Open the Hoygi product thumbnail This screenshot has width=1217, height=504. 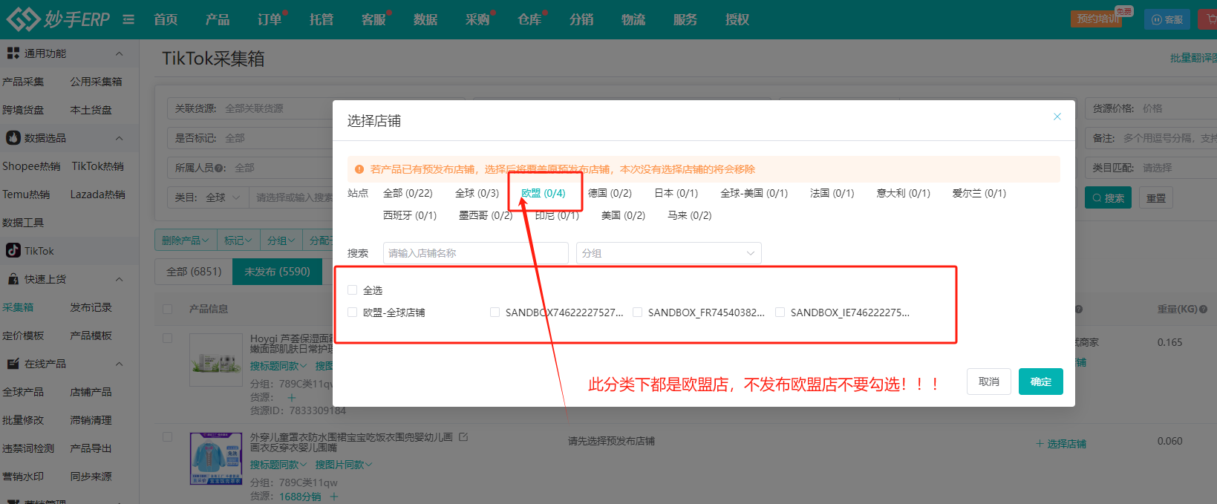(x=216, y=360)
